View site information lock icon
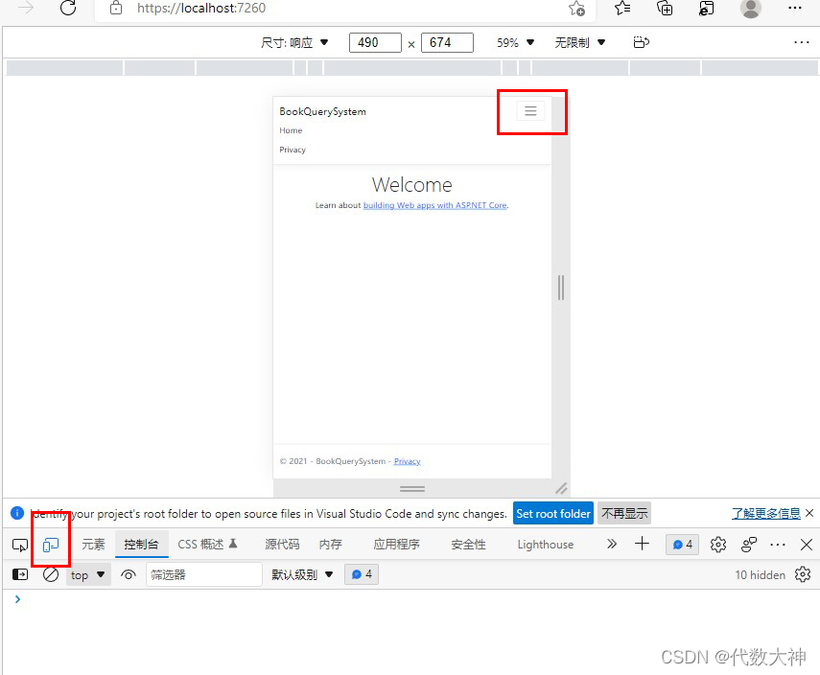 pos(116,8)
